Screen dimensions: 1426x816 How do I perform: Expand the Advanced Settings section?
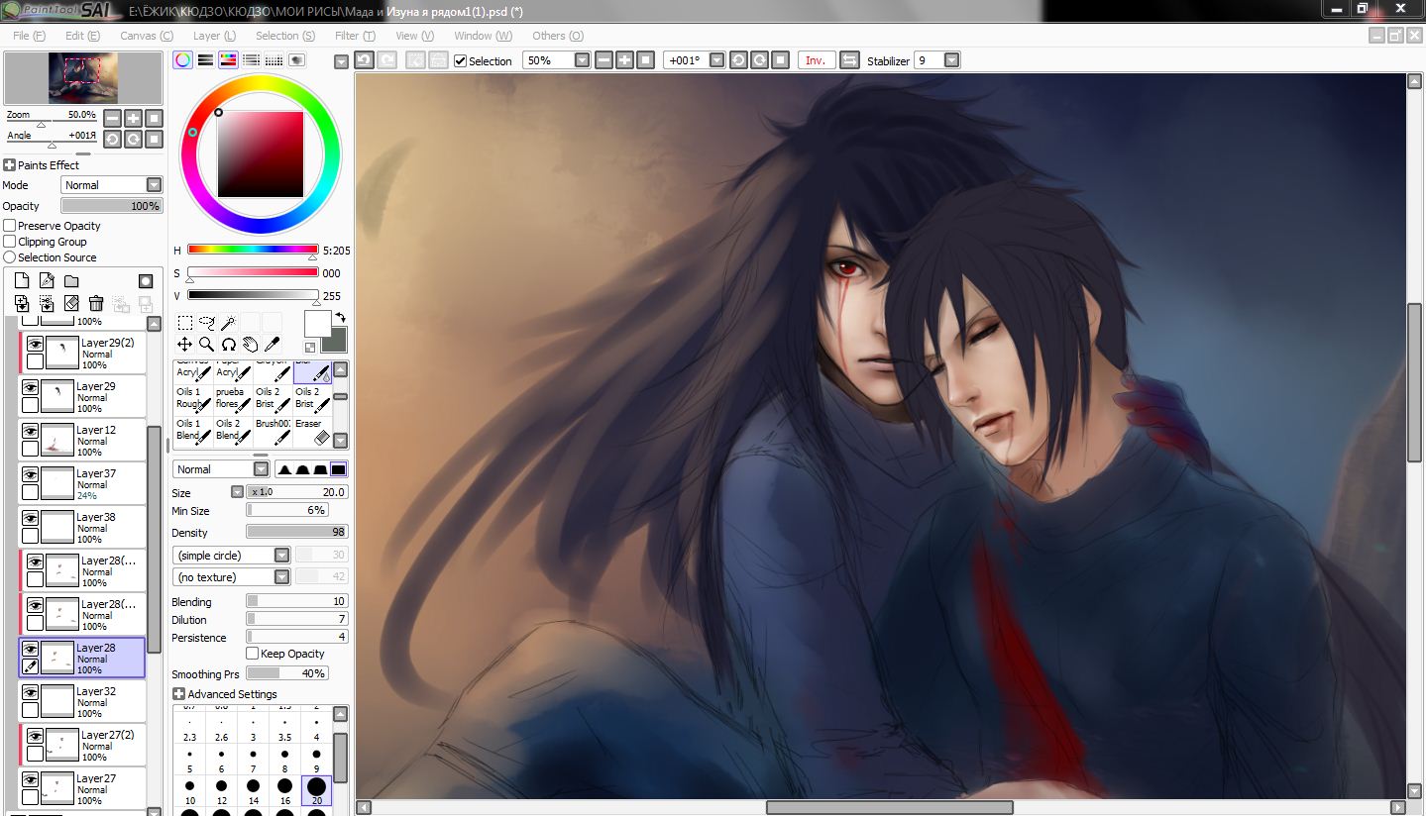(x=178, y=694)
